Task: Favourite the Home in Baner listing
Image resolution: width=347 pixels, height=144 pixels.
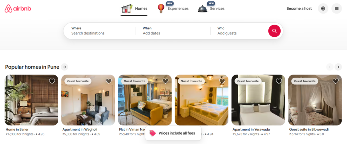Action: 52,81
